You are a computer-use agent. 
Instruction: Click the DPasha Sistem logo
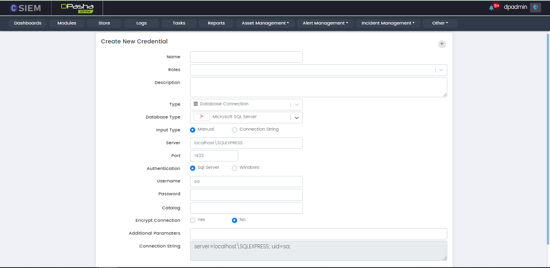[x=77, y=8]
